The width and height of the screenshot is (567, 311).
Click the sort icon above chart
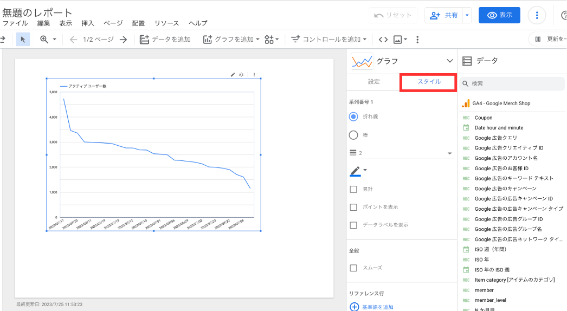click(x=241, y=74)
